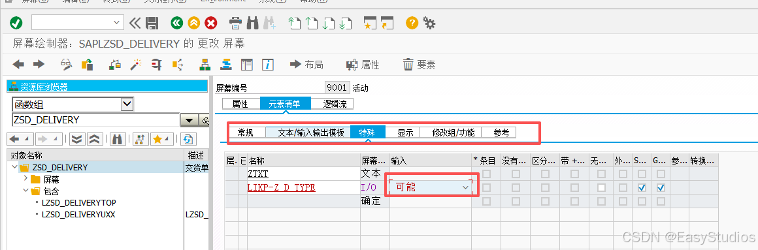Screen dimensions: 758x250
Task: Open the 输入 '可能' dropdown for LIKP-Z_D_TYPE
Action: (465, 187)
